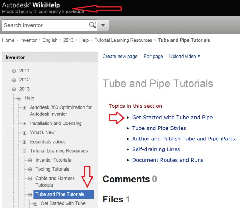The width and height of the screenshot is (240, 208).
Task: Expand the What's New node
Action: point(24,133)
